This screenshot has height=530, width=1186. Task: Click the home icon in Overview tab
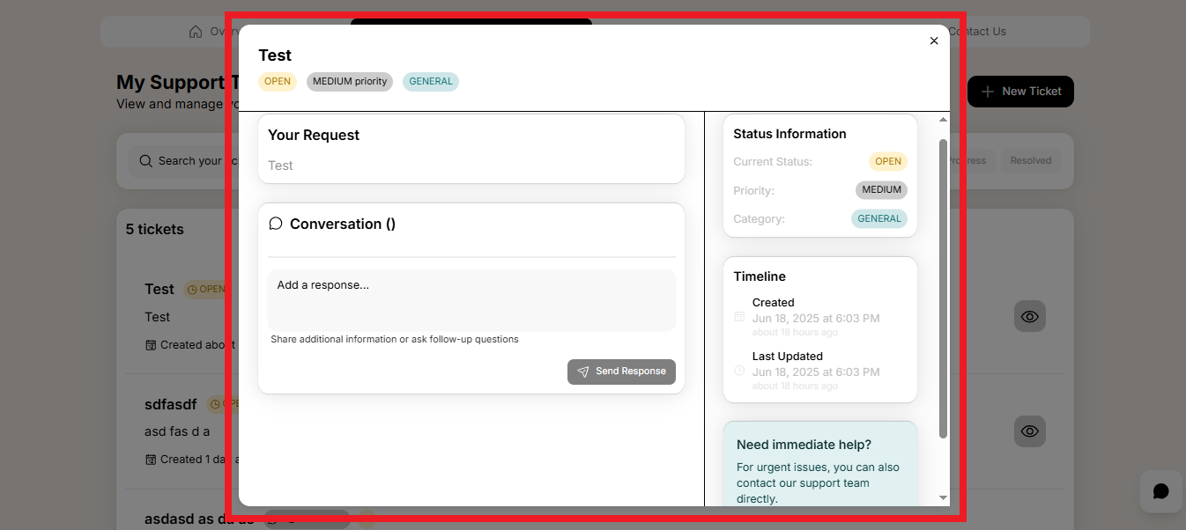pos(196,32)
